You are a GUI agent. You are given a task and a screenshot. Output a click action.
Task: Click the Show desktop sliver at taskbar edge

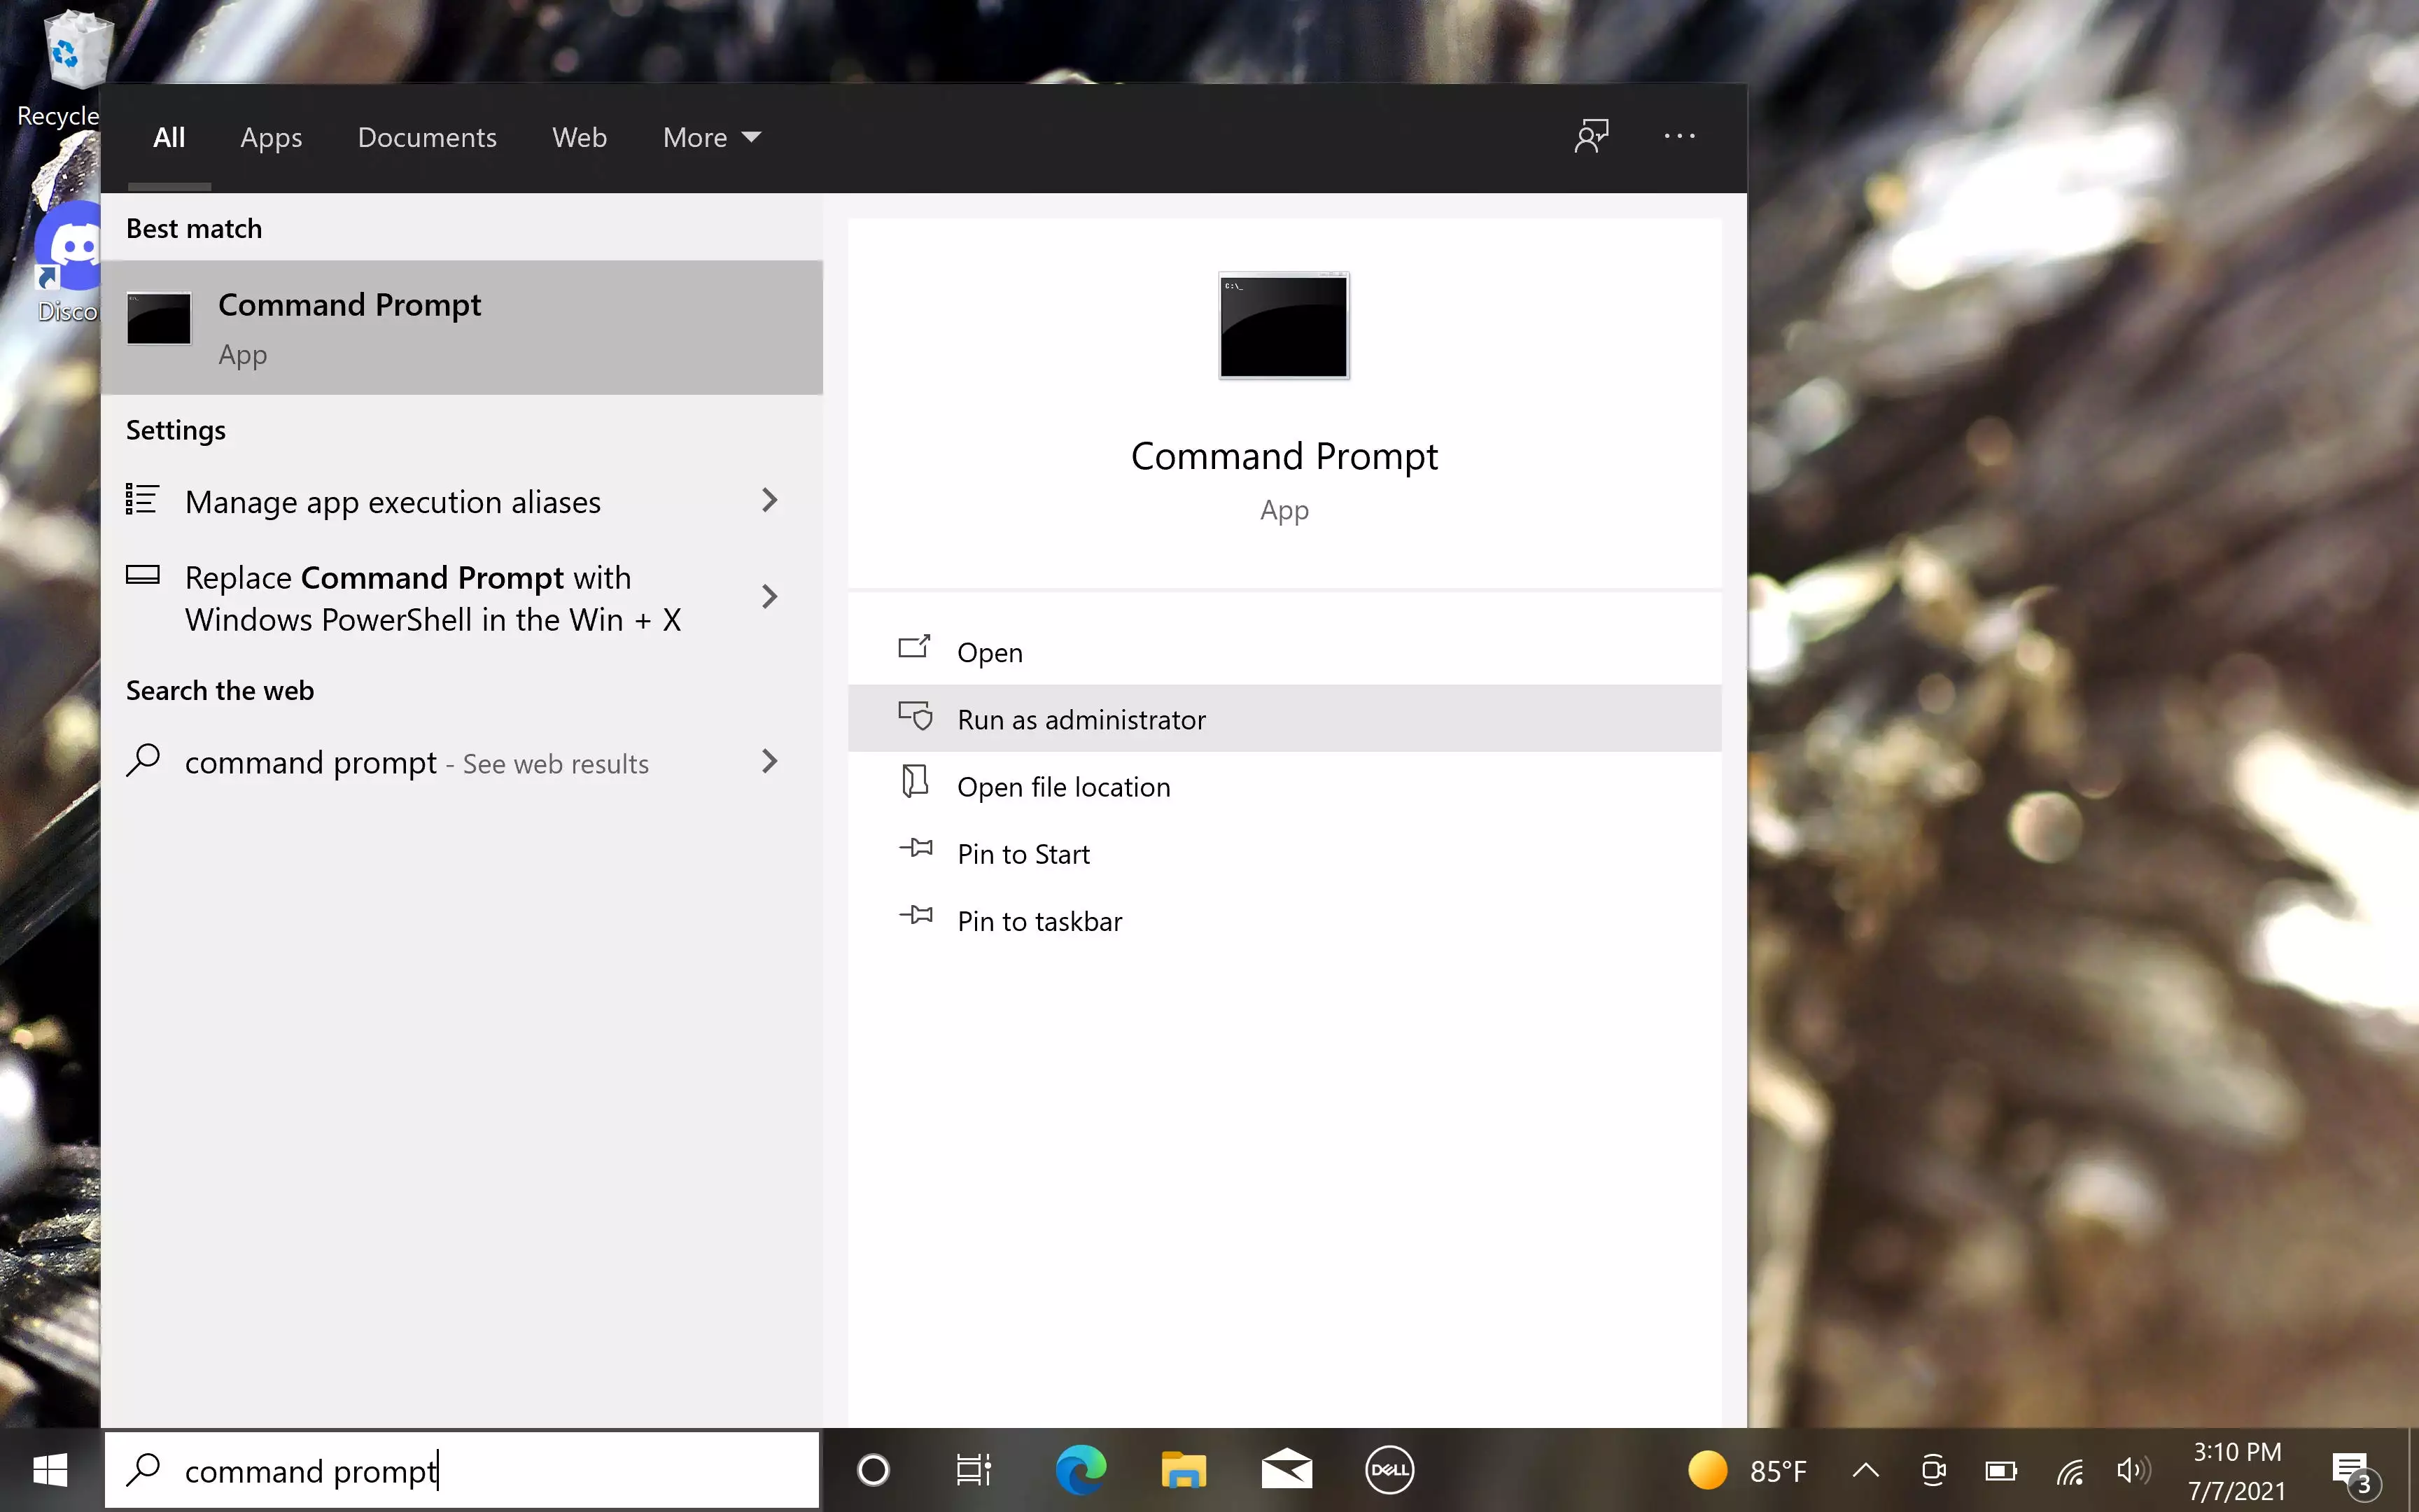coord(2413,1470)
